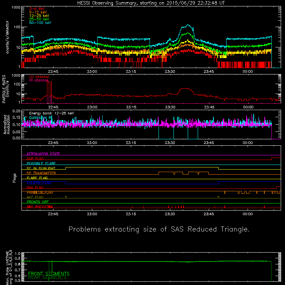This screenshot has width=285, height=285.
Task: Click the LO channel legend label
Action: 39,77
